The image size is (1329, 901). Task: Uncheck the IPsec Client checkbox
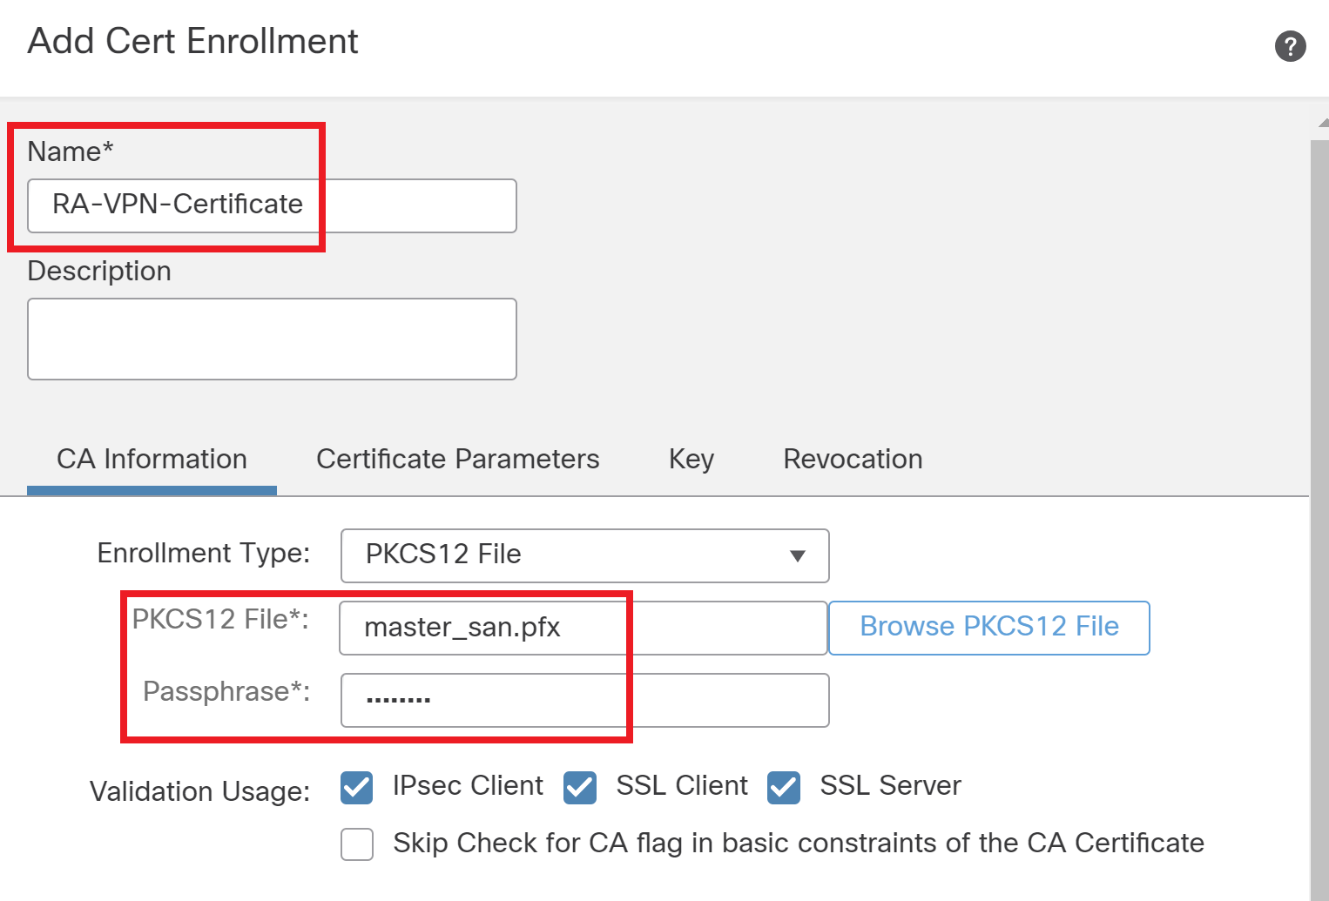click(x=357, y=787)
